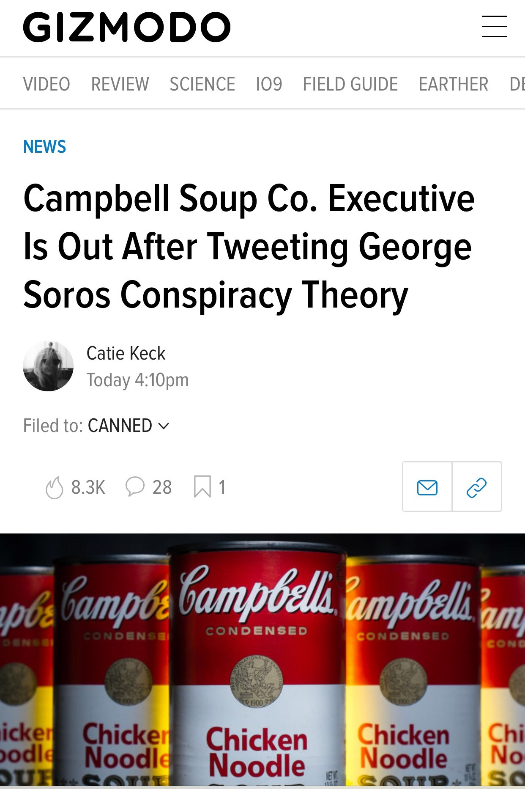This screenshot has height=789, width=525.
Task: Open the Campbell Soup article headline
Action: [249, 246]
